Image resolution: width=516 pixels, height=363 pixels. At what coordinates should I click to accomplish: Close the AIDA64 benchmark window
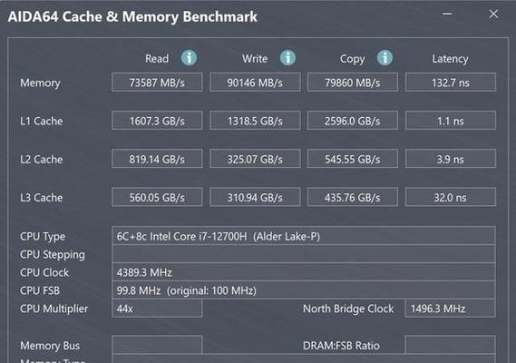pos(493,14)
